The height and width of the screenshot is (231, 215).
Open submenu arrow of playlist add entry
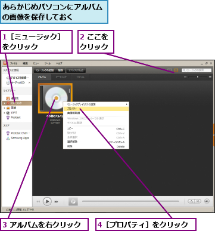(x=126, y=104)
